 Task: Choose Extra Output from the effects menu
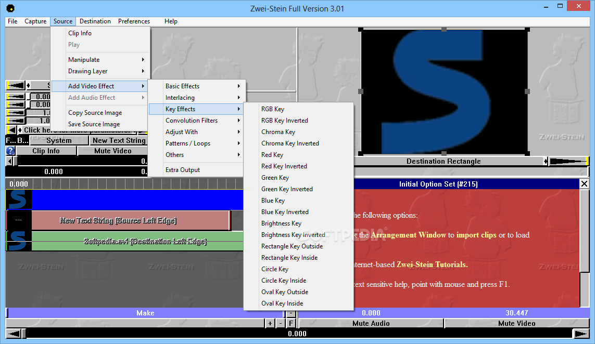point(197,170)
